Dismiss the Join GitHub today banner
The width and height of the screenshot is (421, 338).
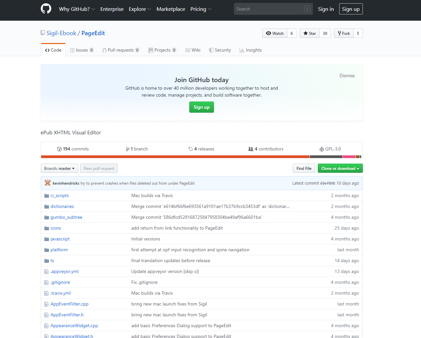(347, 76)
